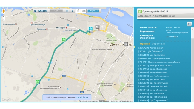Click the blue bus marker near station

(x=90, y=29)
